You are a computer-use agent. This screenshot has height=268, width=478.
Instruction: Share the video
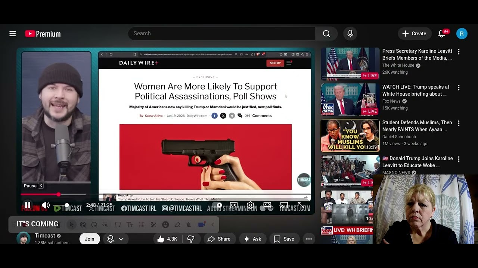coord(219,239)
